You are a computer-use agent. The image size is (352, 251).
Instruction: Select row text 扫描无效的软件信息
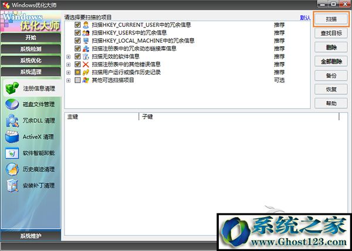click(x=116, y=56)
